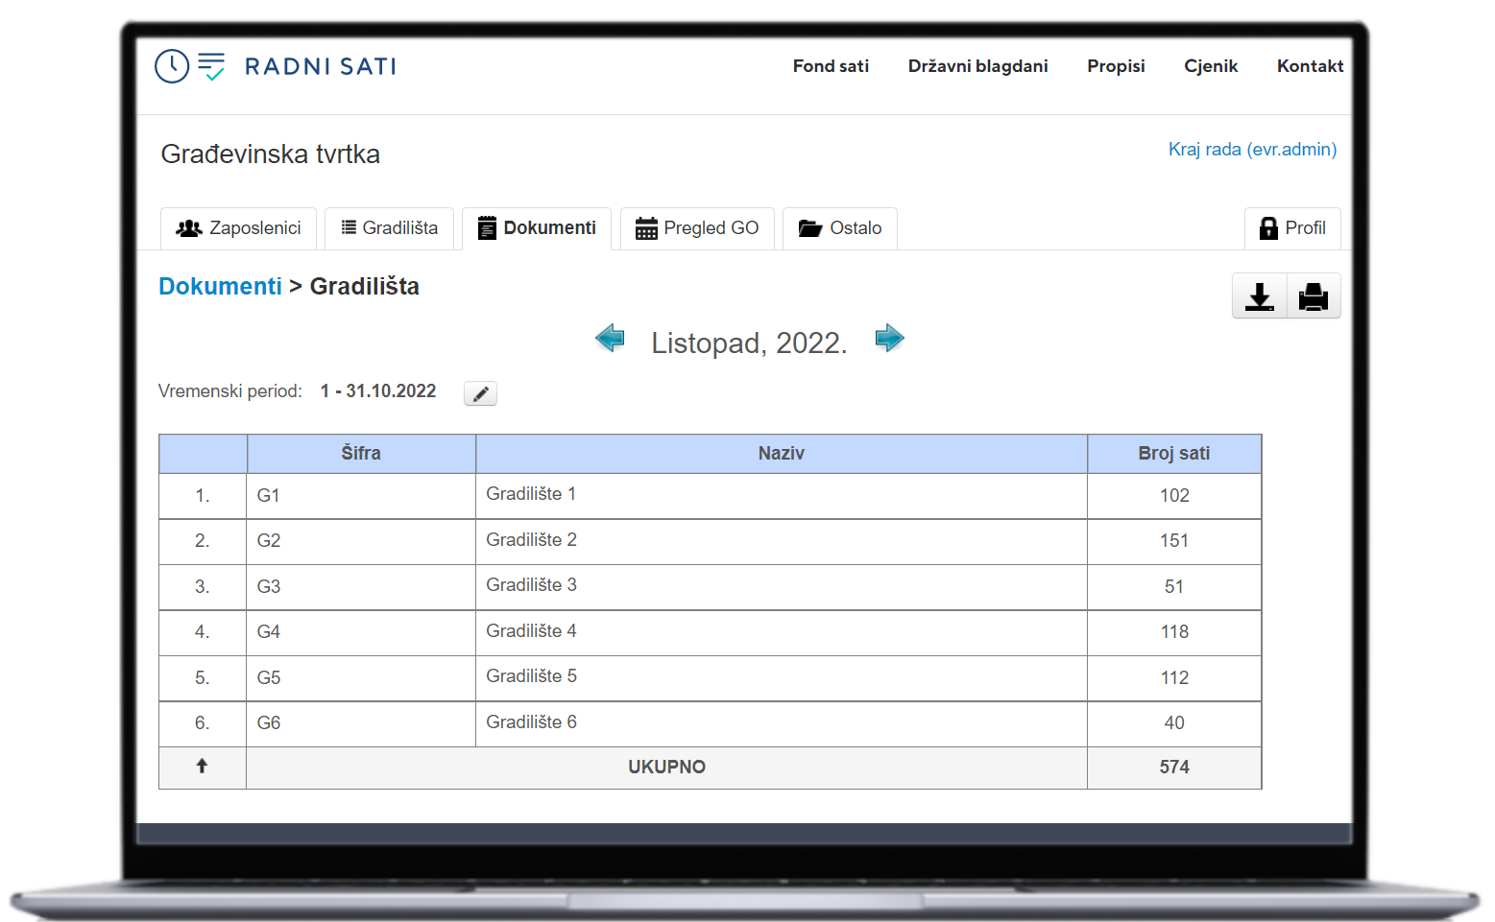This screenshot has height=922, width=1495.
Task: Edit the time period with pencil icon
Action: pos(480,393)
